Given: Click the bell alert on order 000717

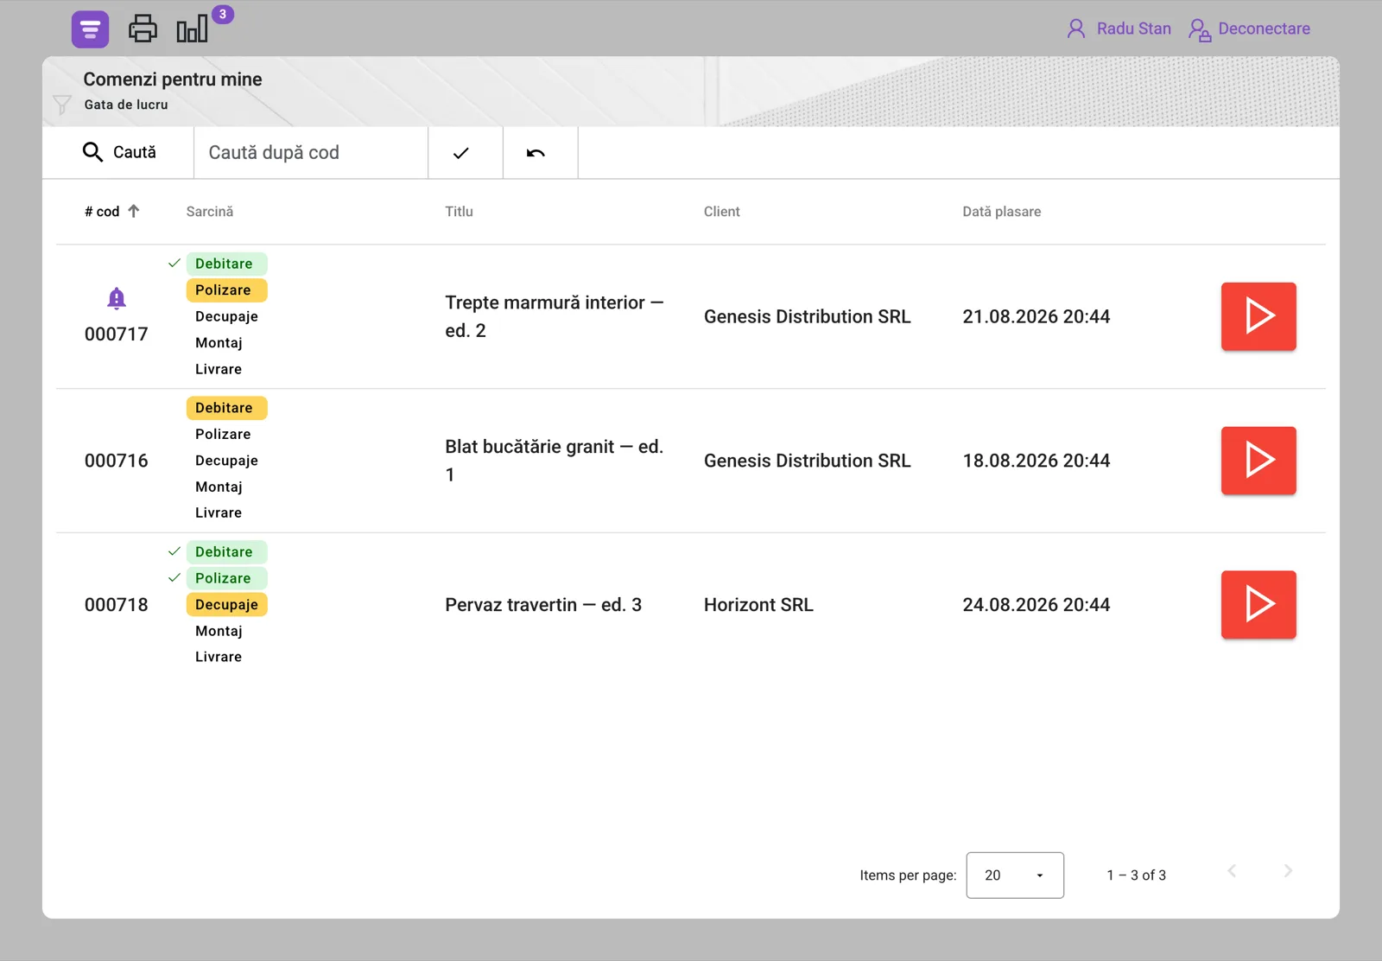Looking at the screenshot, I should (117, 298).
